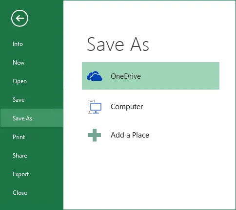Select the highlighted Save As sidebar item

pos(32,118)
